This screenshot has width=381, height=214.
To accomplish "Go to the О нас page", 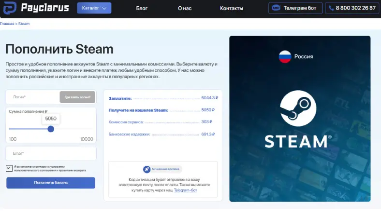I will (x=185, y=8).
